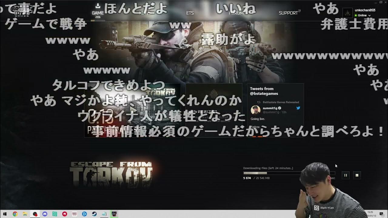Click the '5 674 / 21 541 MB' download size text
Screen dimensions: 388x218
tap(256, 178)
